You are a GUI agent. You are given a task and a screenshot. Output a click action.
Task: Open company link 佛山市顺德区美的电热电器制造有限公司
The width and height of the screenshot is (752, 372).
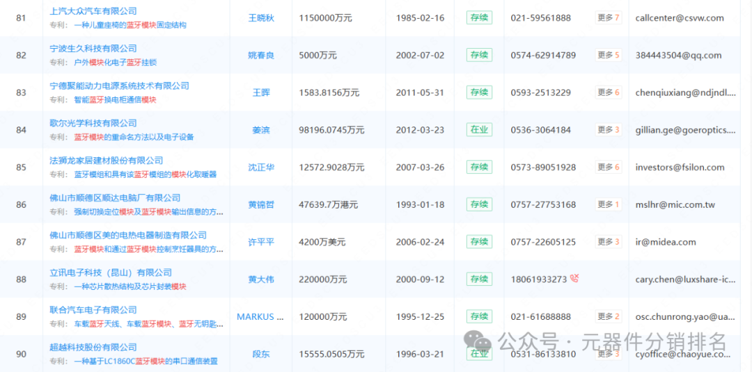pos(128,235)
